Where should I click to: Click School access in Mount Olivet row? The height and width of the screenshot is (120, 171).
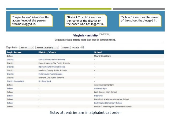(10, 56)
